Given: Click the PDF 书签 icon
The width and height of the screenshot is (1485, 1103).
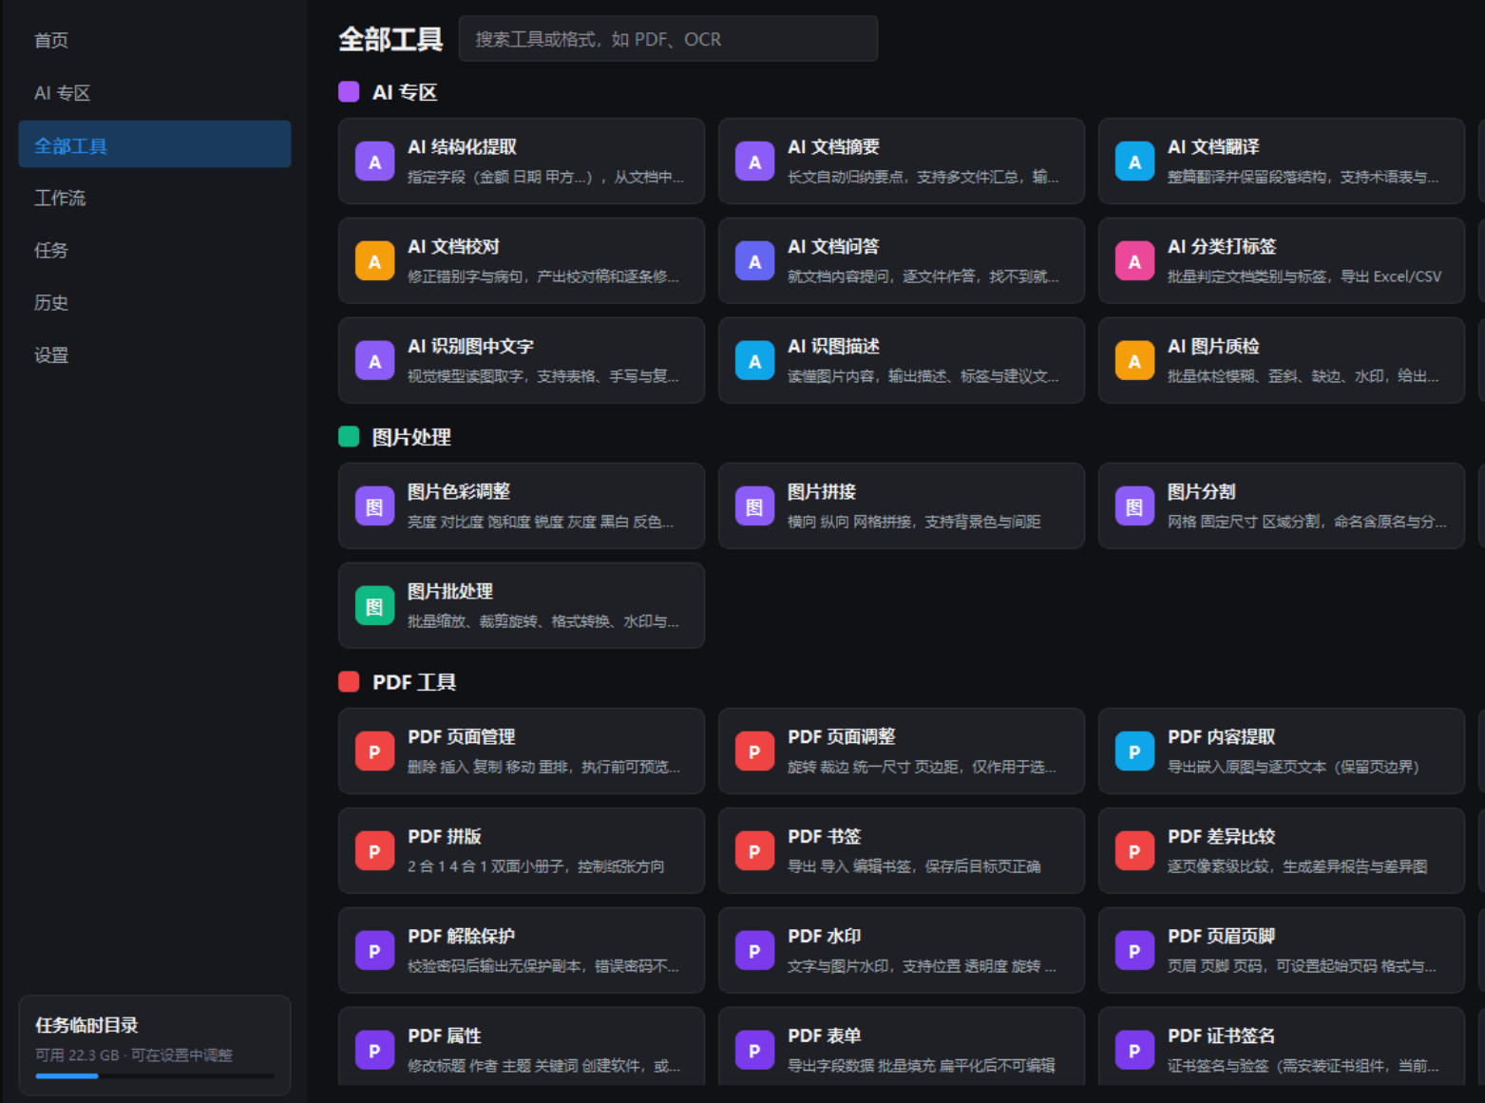Looking at the screenshot, I should click(x=754, y=851).
